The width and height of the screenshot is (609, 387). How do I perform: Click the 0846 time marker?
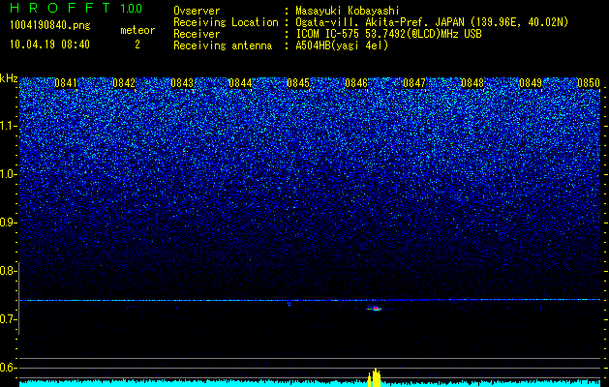point(356,83)
